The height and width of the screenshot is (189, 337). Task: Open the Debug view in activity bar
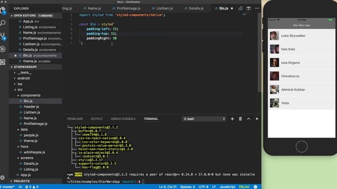point(3,49)
